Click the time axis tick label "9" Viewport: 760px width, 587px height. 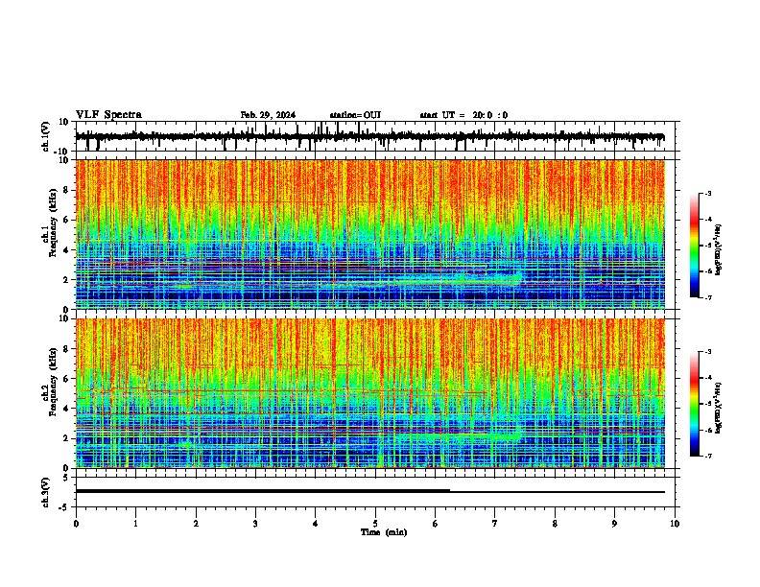(614, 524)
